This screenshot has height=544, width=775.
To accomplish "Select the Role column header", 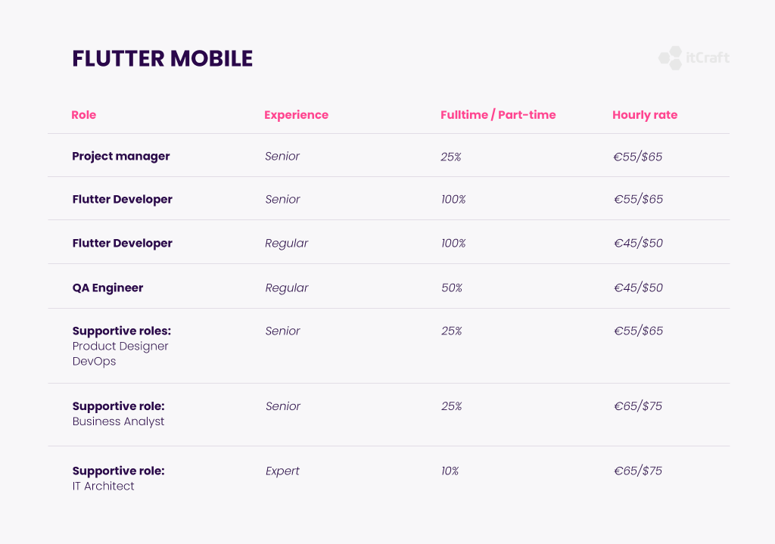I will [83, 115].
